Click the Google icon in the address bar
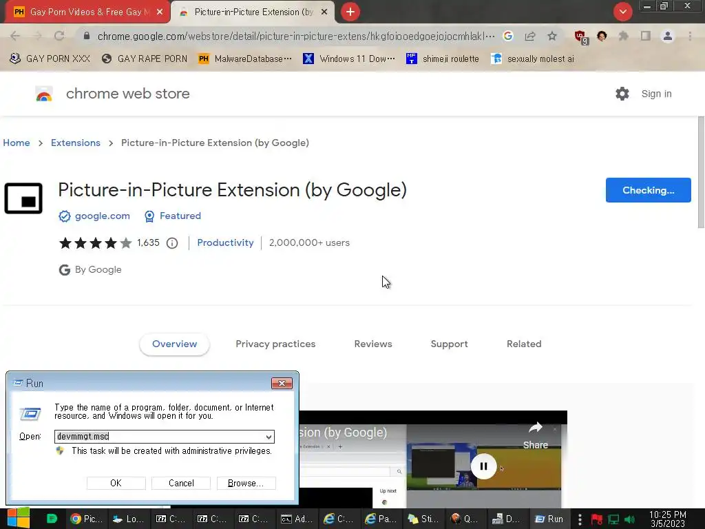The width and height of the screenshot is (705, 529). 508,36
